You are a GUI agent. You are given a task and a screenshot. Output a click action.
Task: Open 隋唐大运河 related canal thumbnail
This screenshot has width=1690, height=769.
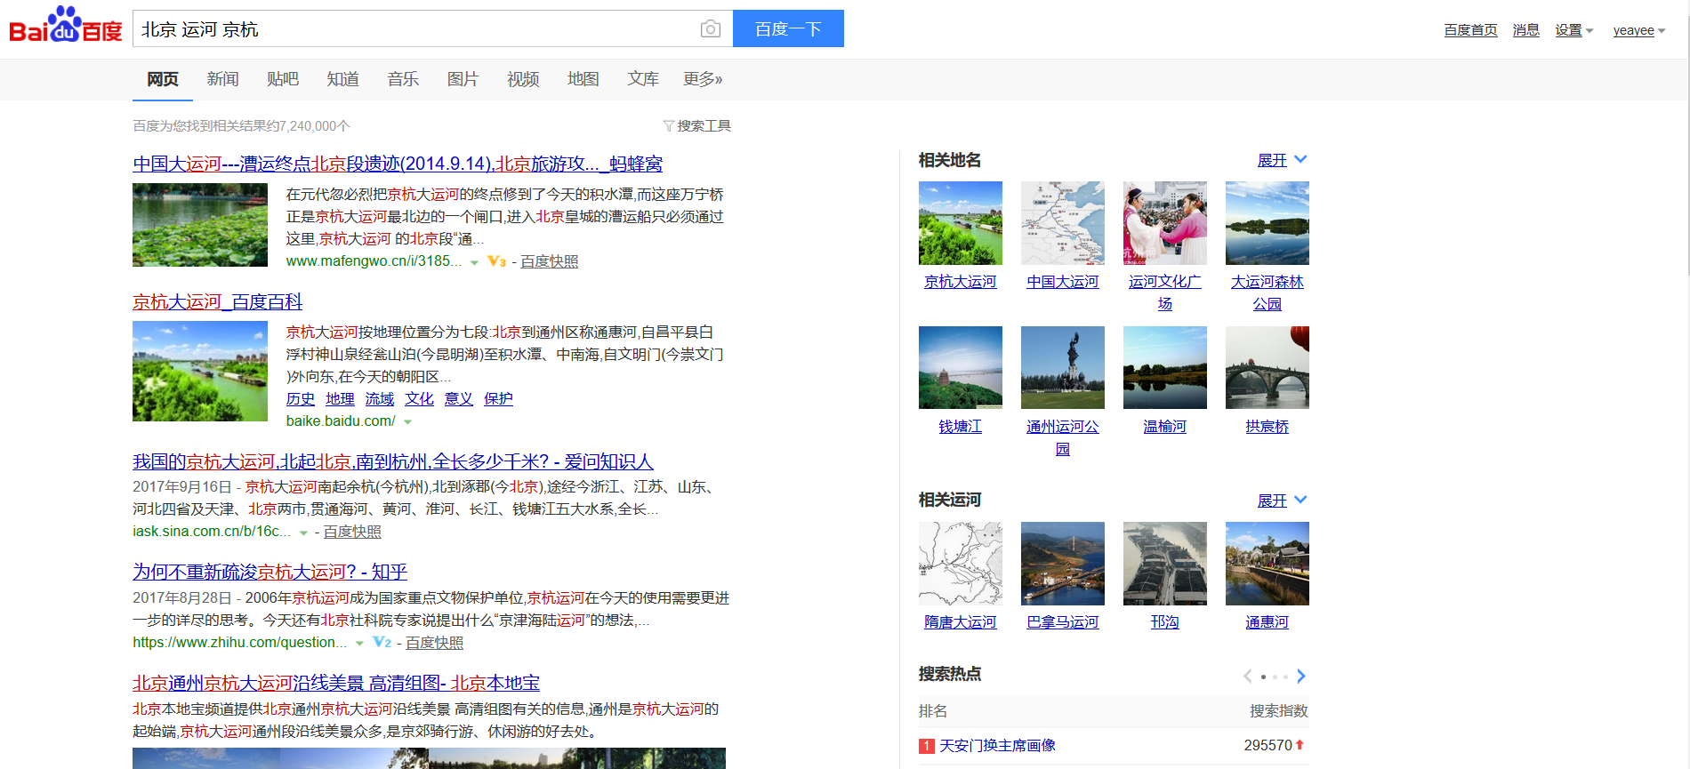(961, 564)
